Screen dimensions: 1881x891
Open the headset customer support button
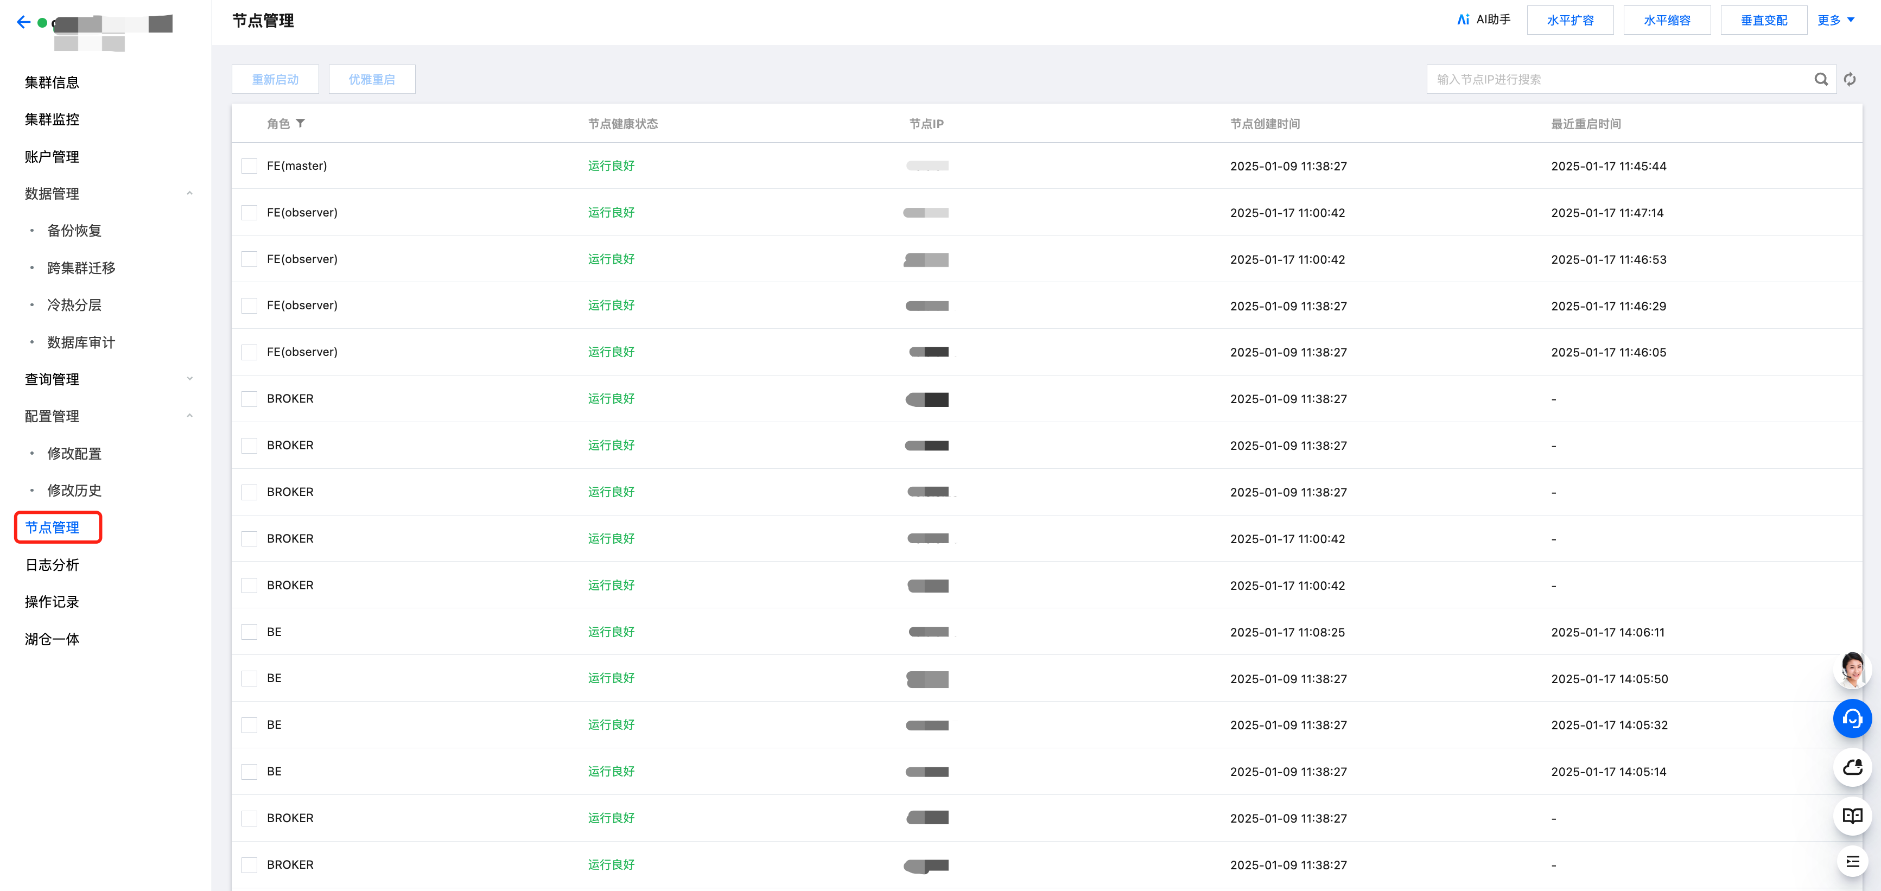[x=1852, y=718]
